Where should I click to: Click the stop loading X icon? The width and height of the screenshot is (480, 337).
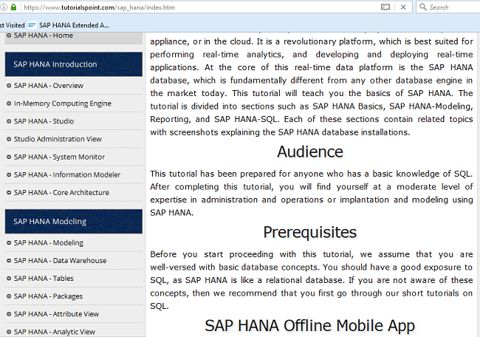click(402, 7)
